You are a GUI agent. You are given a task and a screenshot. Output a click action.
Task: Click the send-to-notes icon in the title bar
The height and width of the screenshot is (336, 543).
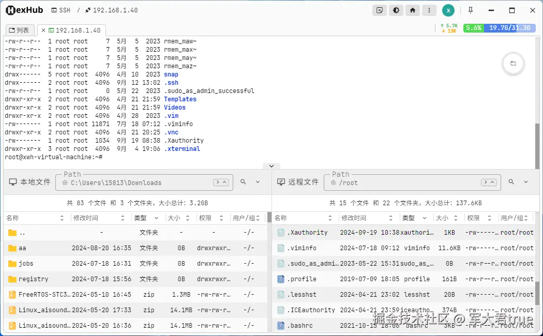pos(380,10)
